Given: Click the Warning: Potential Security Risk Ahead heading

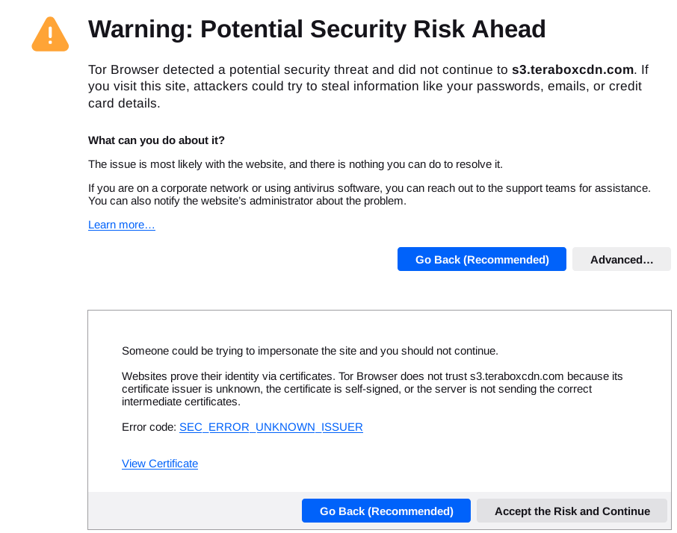Looking at the screenshot, I should (317, 29).
